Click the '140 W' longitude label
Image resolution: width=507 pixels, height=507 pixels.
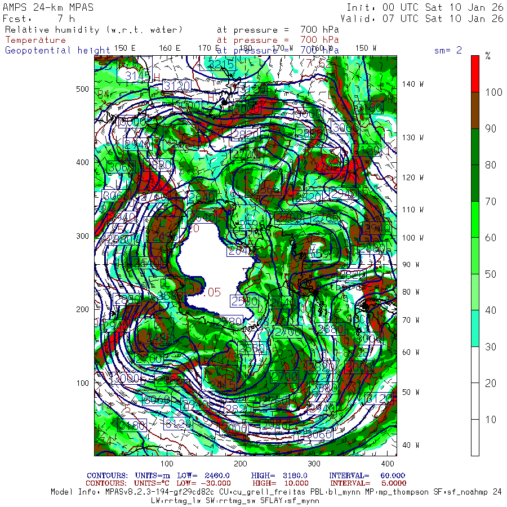[x=412, y=84]
